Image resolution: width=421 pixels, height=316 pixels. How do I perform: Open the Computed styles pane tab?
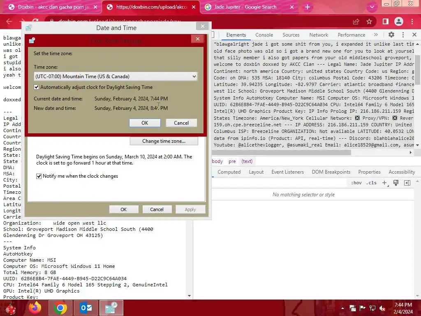pos(229,172)
